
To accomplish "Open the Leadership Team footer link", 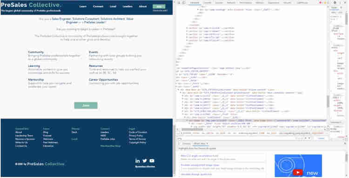I will pos(24,136).
